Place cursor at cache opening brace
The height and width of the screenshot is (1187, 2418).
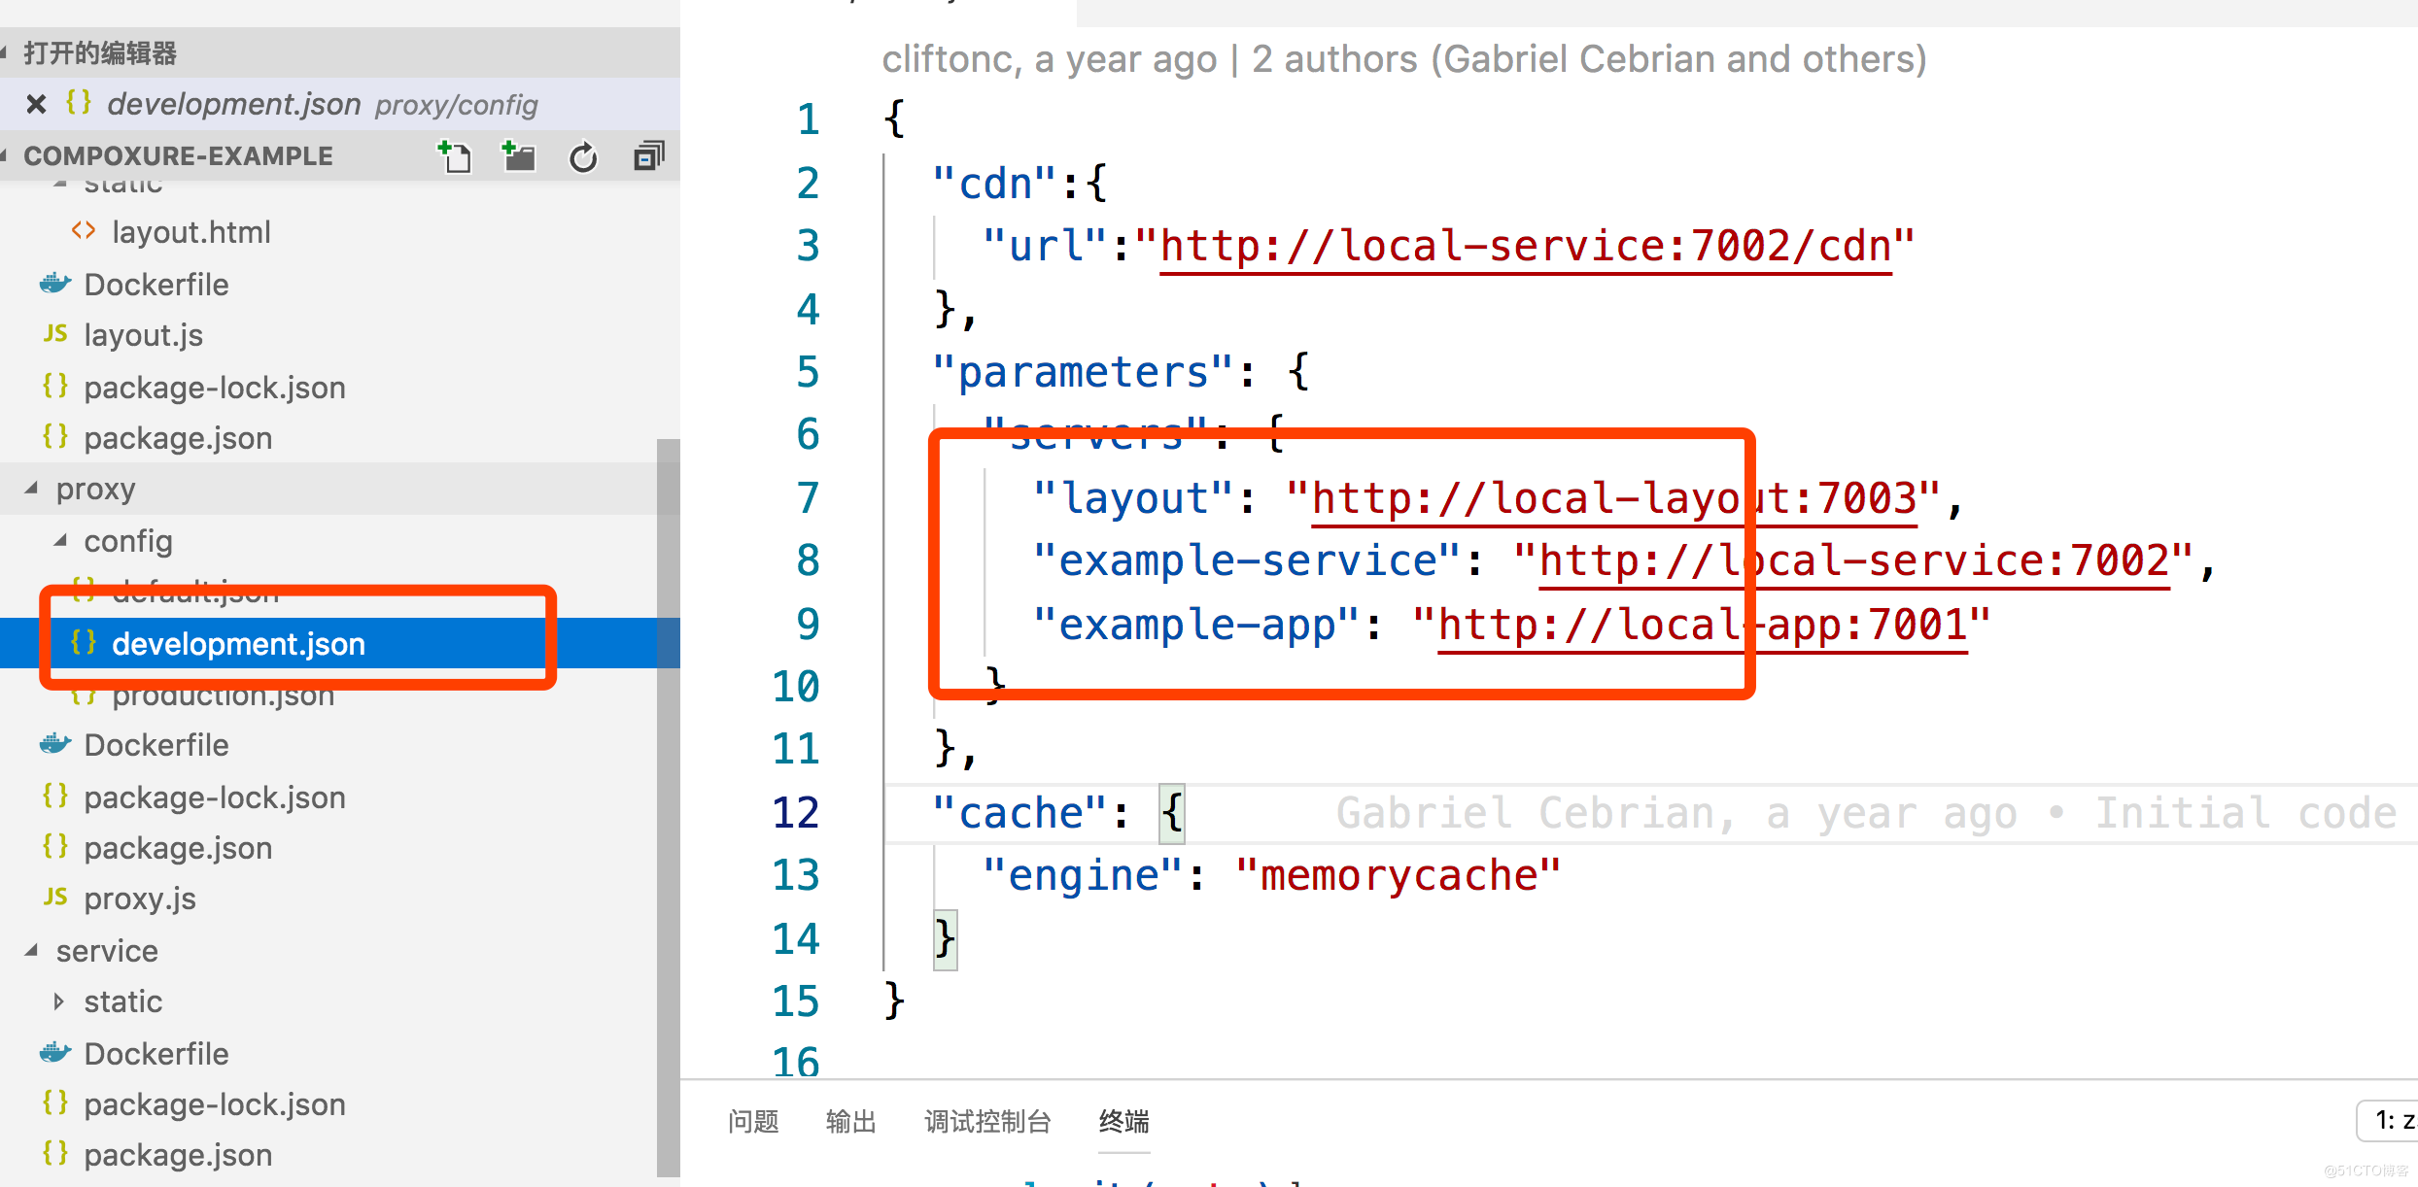point(1172,813)
